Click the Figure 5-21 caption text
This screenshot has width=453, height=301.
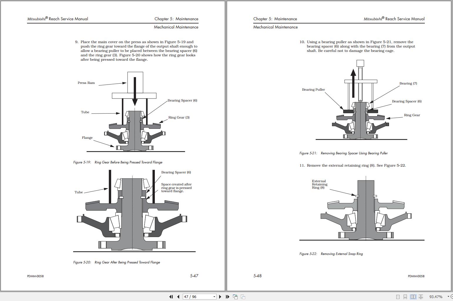point(344,153)
